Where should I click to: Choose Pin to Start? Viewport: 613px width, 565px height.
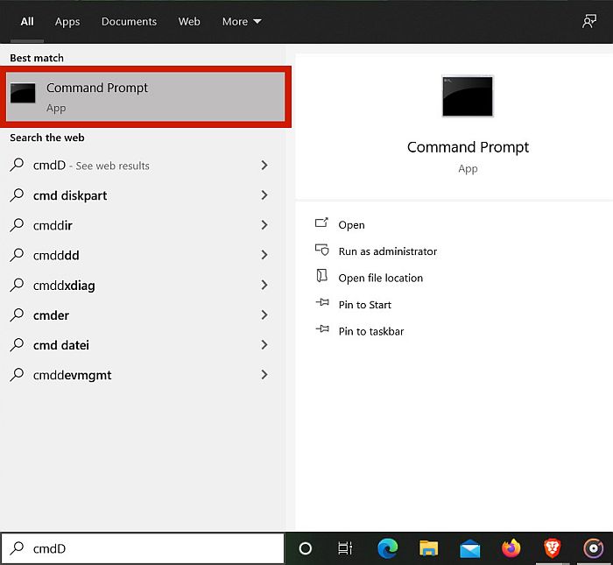tap(365, 305)
